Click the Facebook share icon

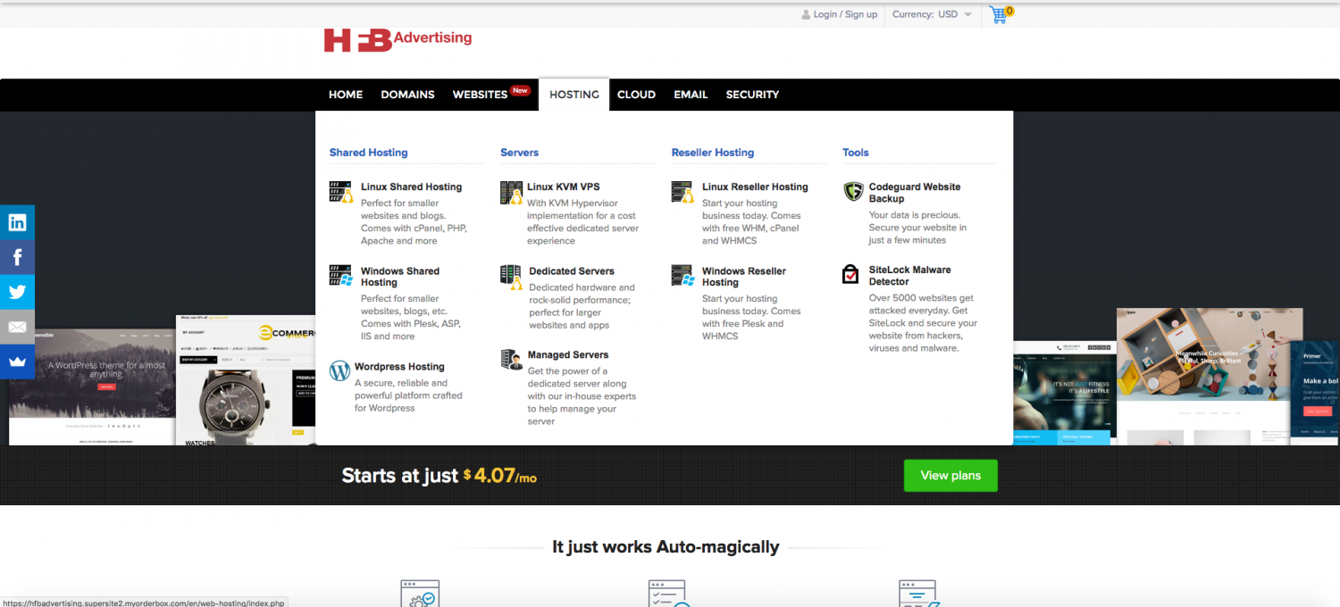[17, 258]
